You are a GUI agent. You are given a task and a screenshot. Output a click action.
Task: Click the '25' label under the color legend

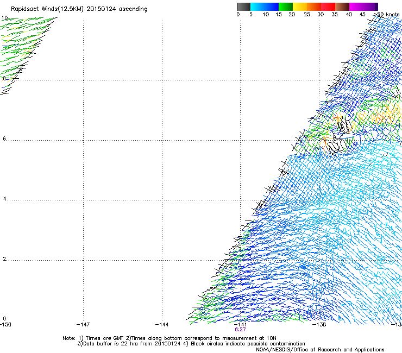(x=307, y=15)
